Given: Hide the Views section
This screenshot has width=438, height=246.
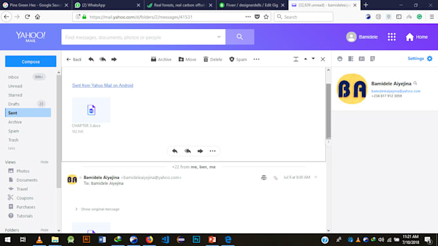Looking at the screenshot, I should tap(44, 162).
